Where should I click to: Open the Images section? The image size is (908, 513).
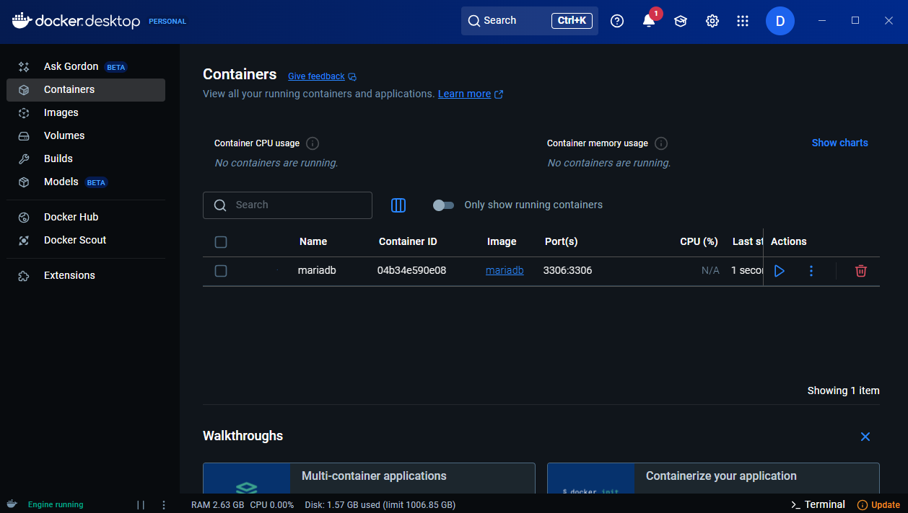[86, 112]
